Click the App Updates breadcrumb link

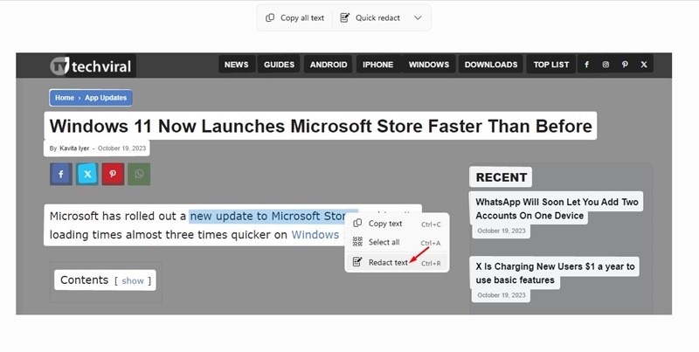click(106, 98)
